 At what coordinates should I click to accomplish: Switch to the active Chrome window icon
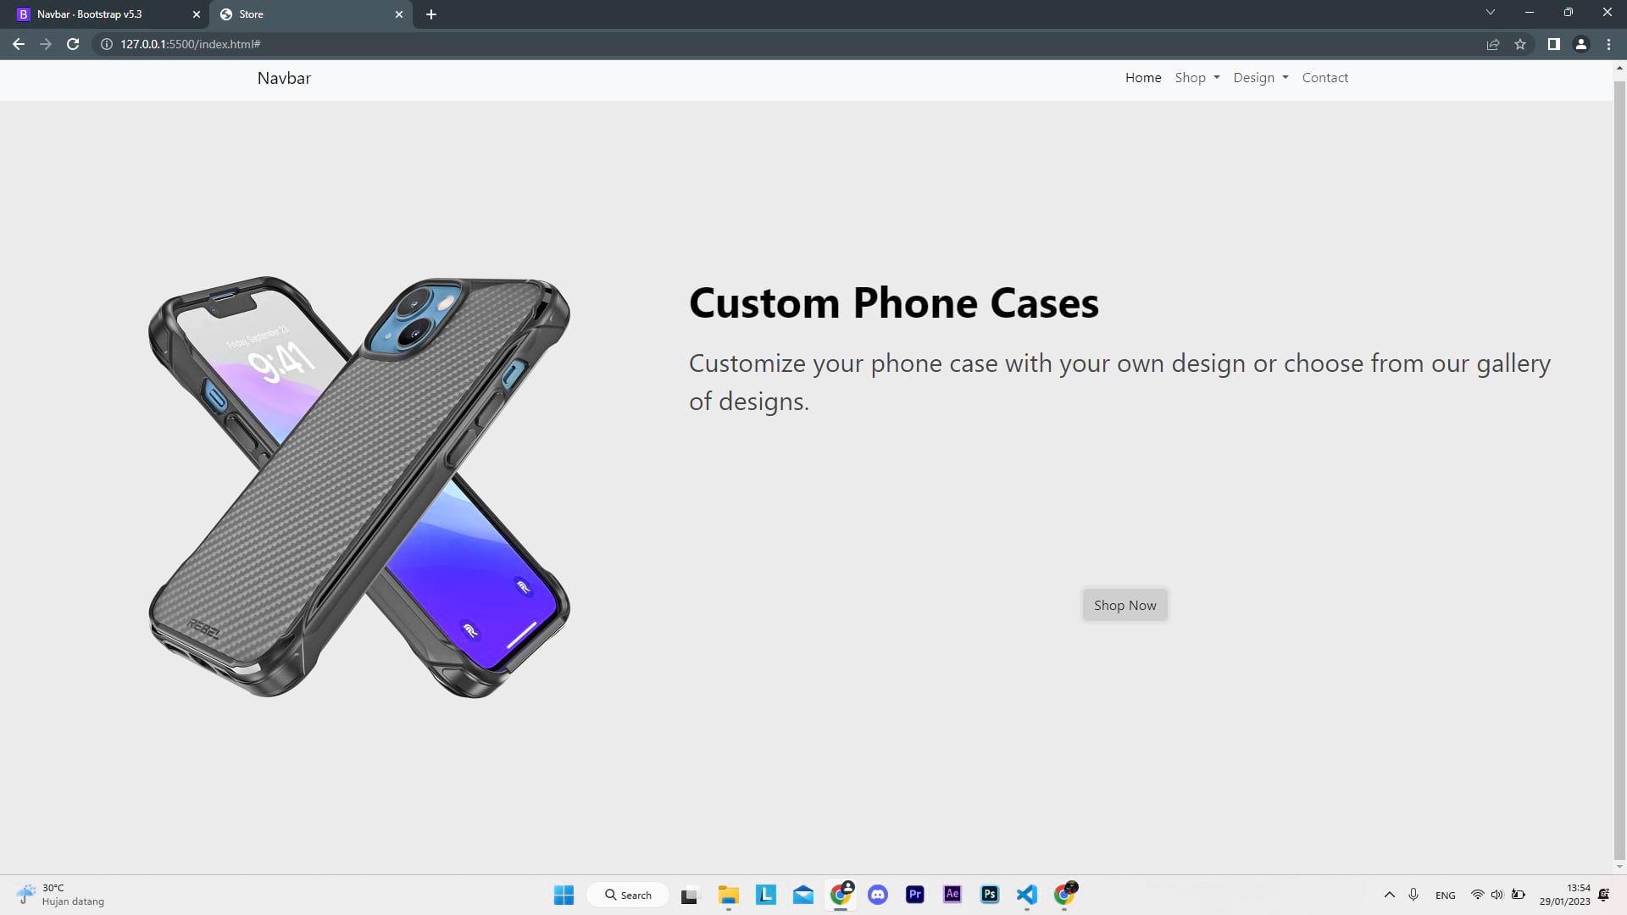click(841, 895)
